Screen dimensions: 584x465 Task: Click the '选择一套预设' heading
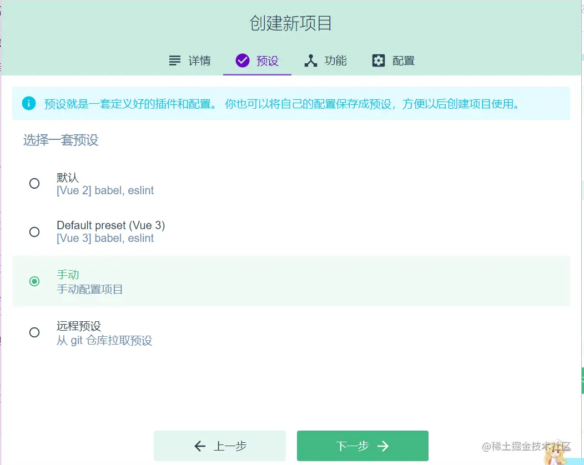[x=61, y=140]
